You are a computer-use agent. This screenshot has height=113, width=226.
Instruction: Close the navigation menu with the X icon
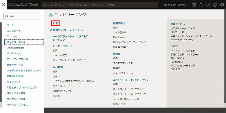3,5
